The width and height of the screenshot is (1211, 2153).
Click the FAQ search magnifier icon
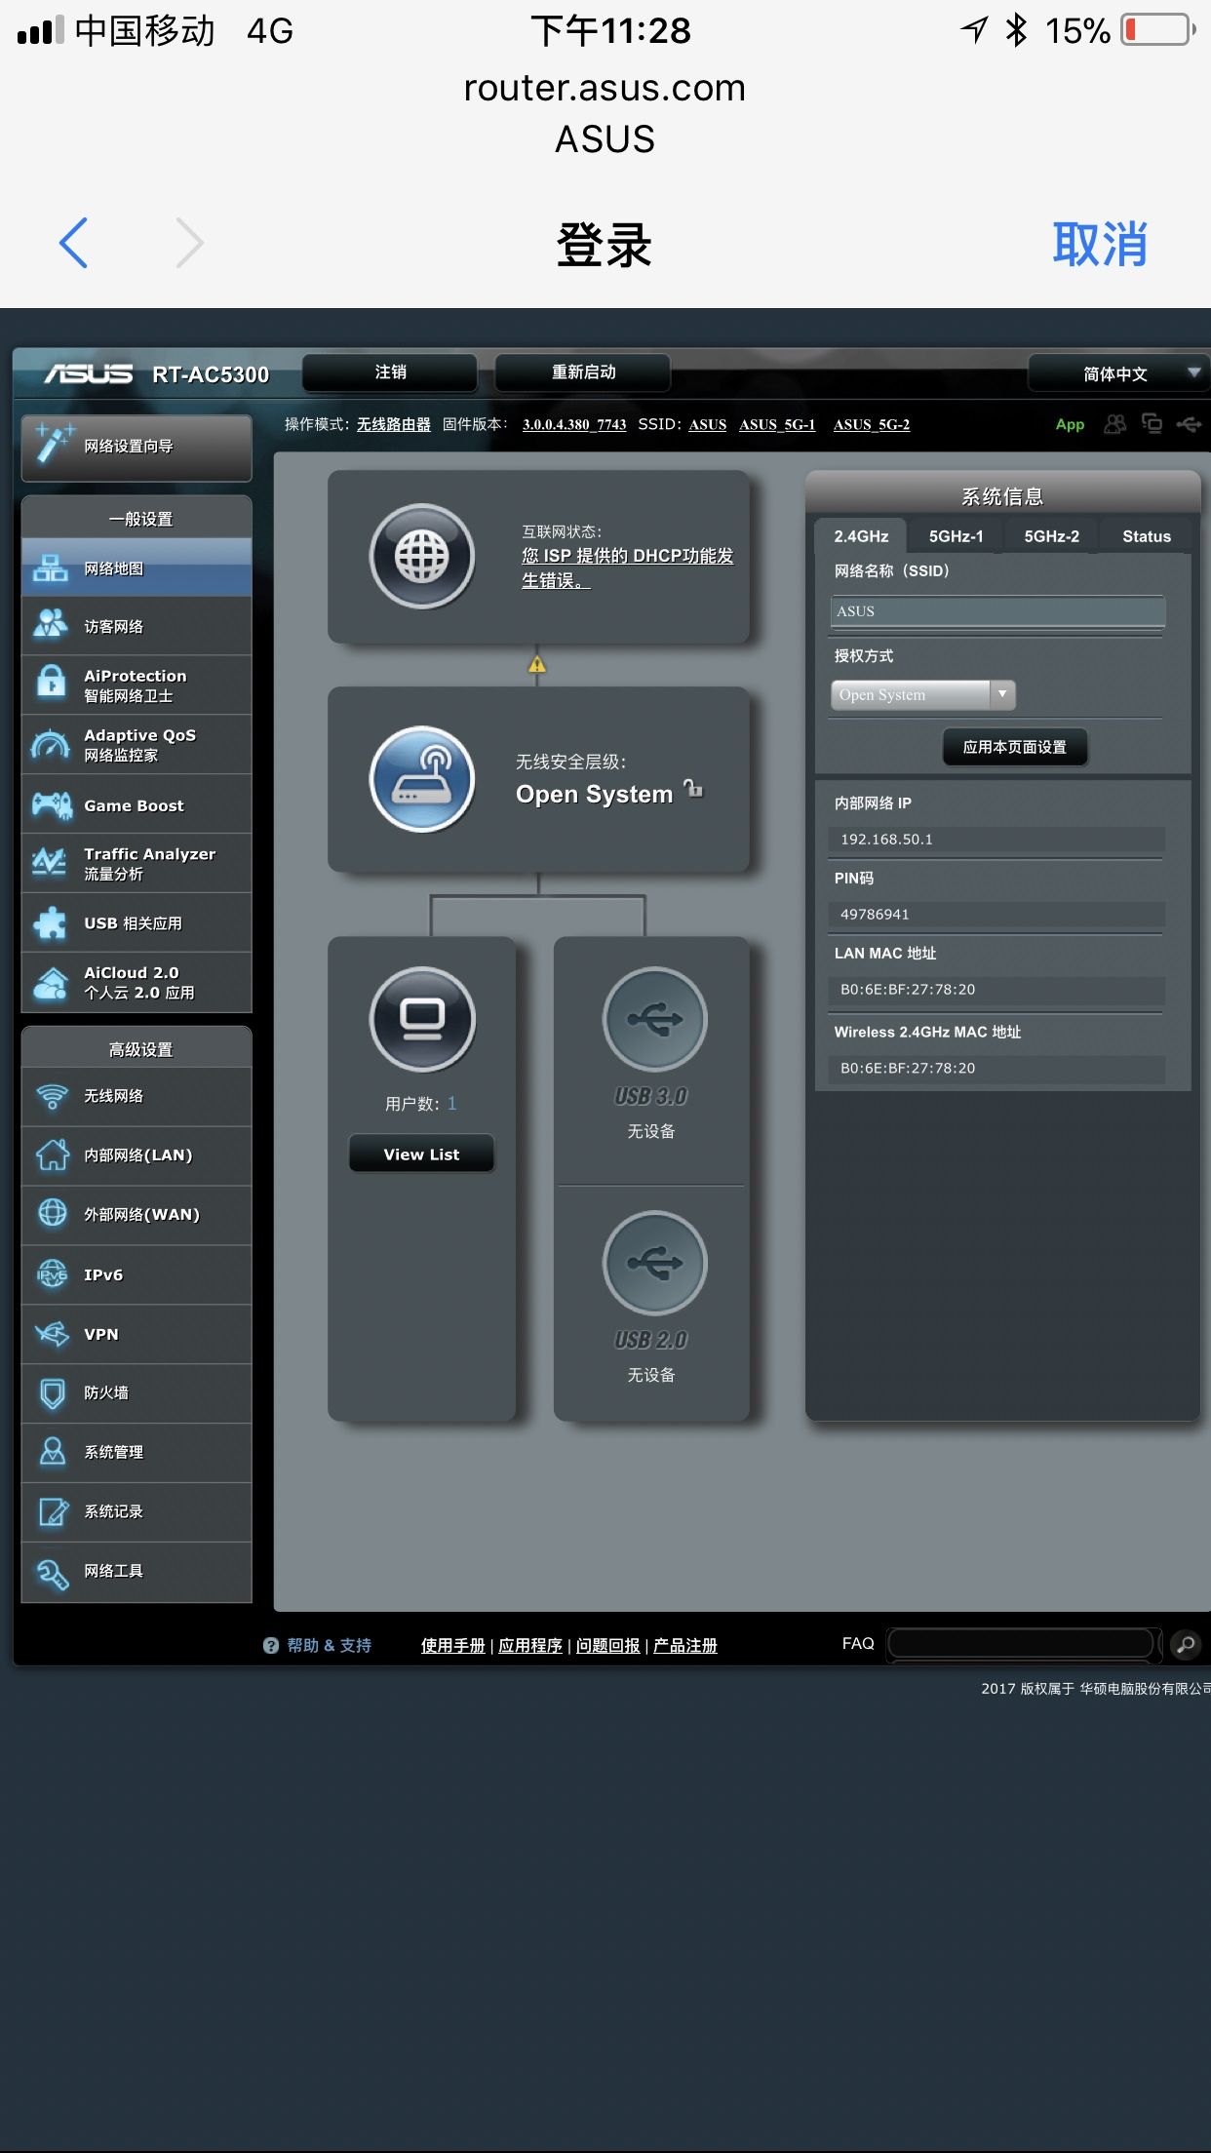(x=1185, y=1645)
